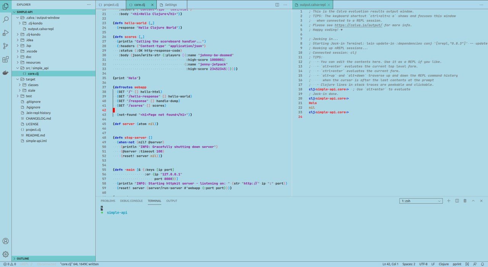Toggle pprint in the status bar
The height and width of the screenshot is (267, 488).
tap(457, 264)
